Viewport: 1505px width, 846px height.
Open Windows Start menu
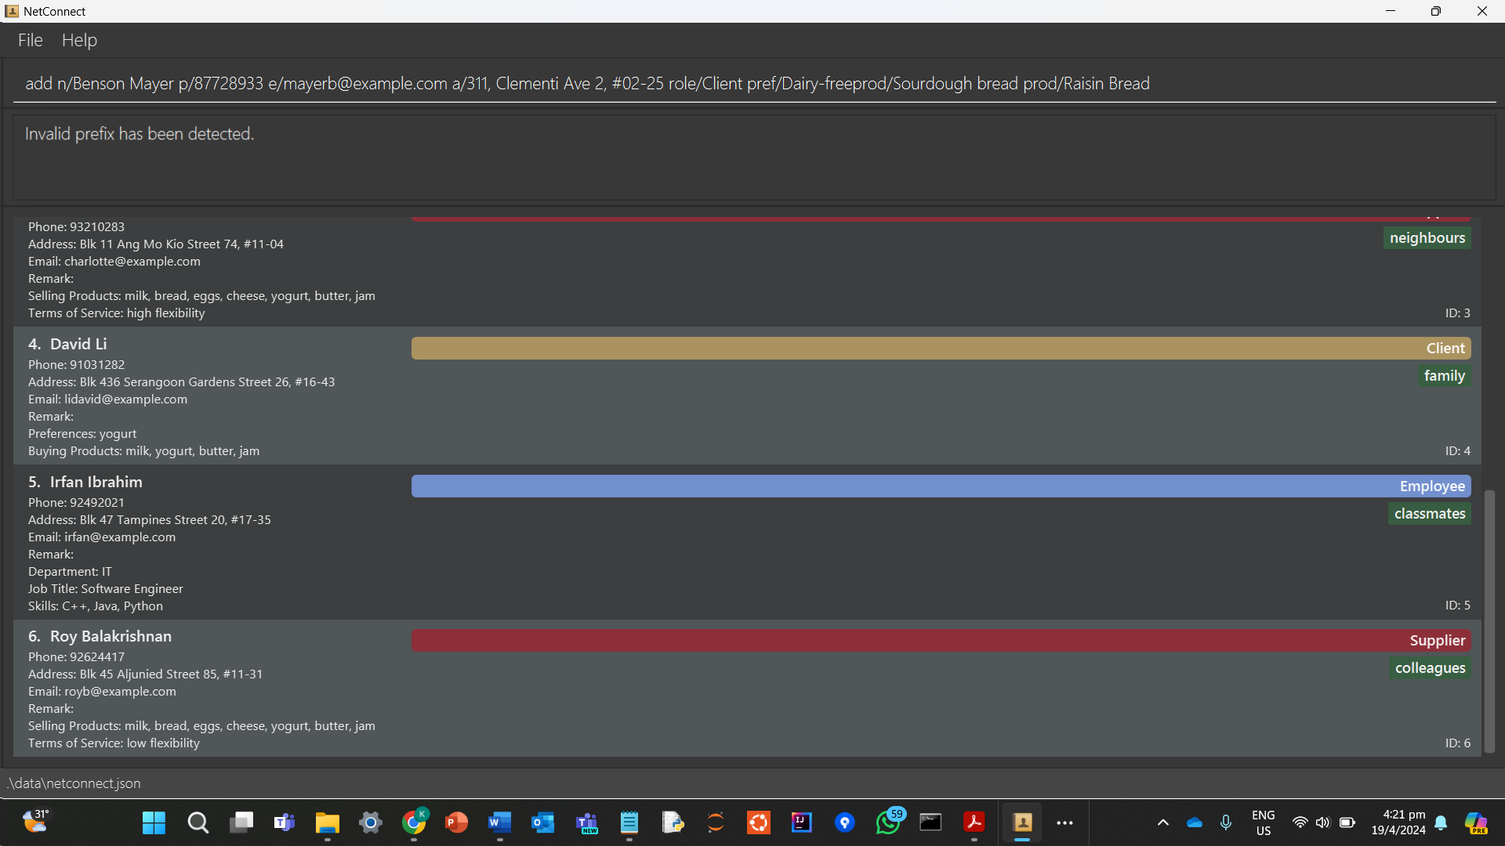click(x=154, y=822)
